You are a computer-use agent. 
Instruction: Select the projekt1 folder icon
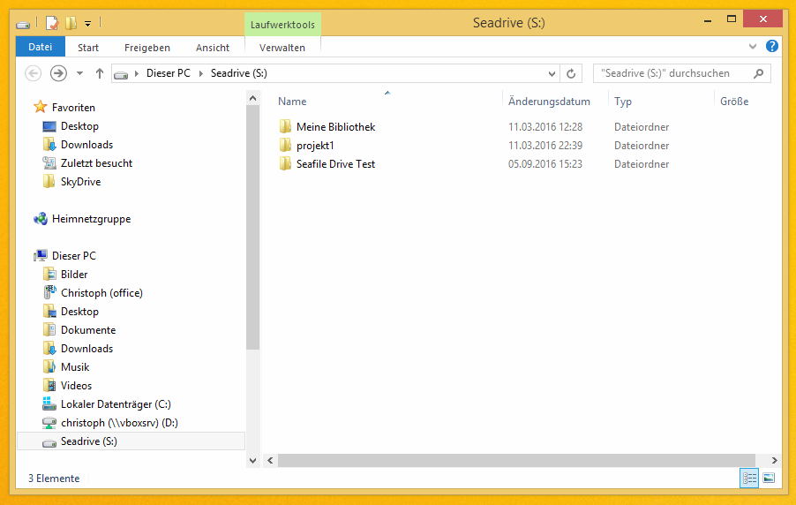click(285, 146)
